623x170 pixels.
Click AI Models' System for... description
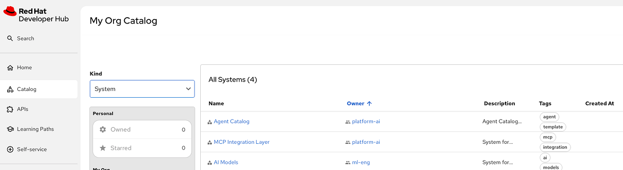(x=498, y=163)
